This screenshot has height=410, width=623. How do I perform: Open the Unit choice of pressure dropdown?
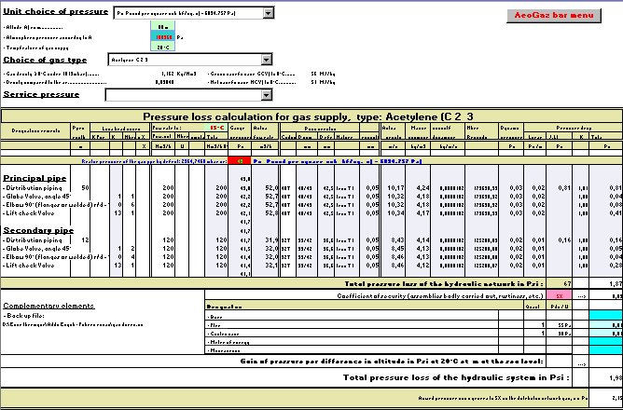click(x=269, y=13)
